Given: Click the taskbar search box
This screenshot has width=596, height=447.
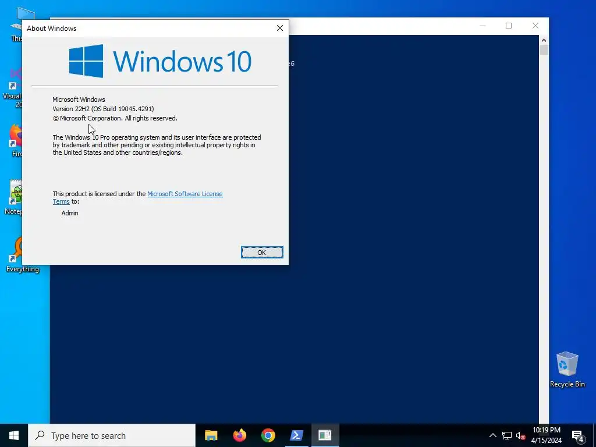Looking at the screenshot, I should (x=112, y=435).
